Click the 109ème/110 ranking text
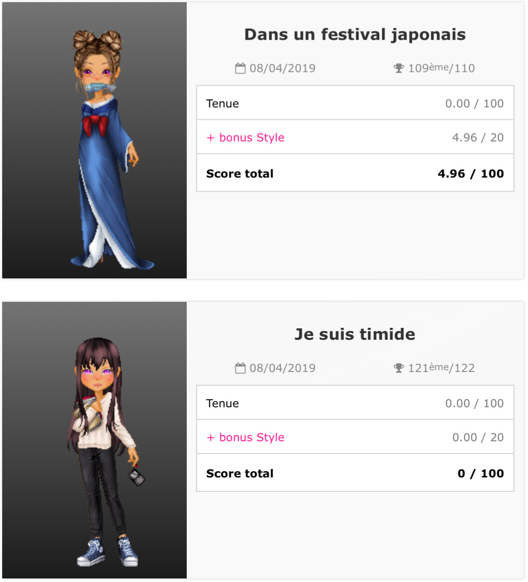 tap(441, 68)
